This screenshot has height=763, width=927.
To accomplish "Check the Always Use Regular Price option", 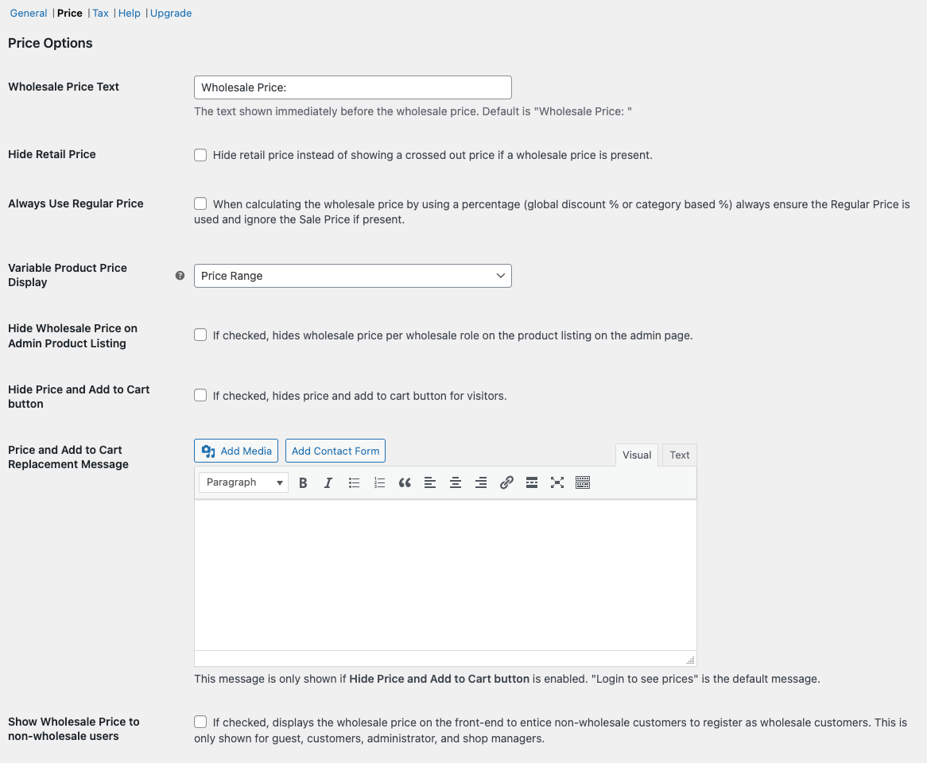I will coord(200,204).
